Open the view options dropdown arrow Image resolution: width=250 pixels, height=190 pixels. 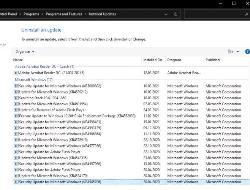coord(238,52)
